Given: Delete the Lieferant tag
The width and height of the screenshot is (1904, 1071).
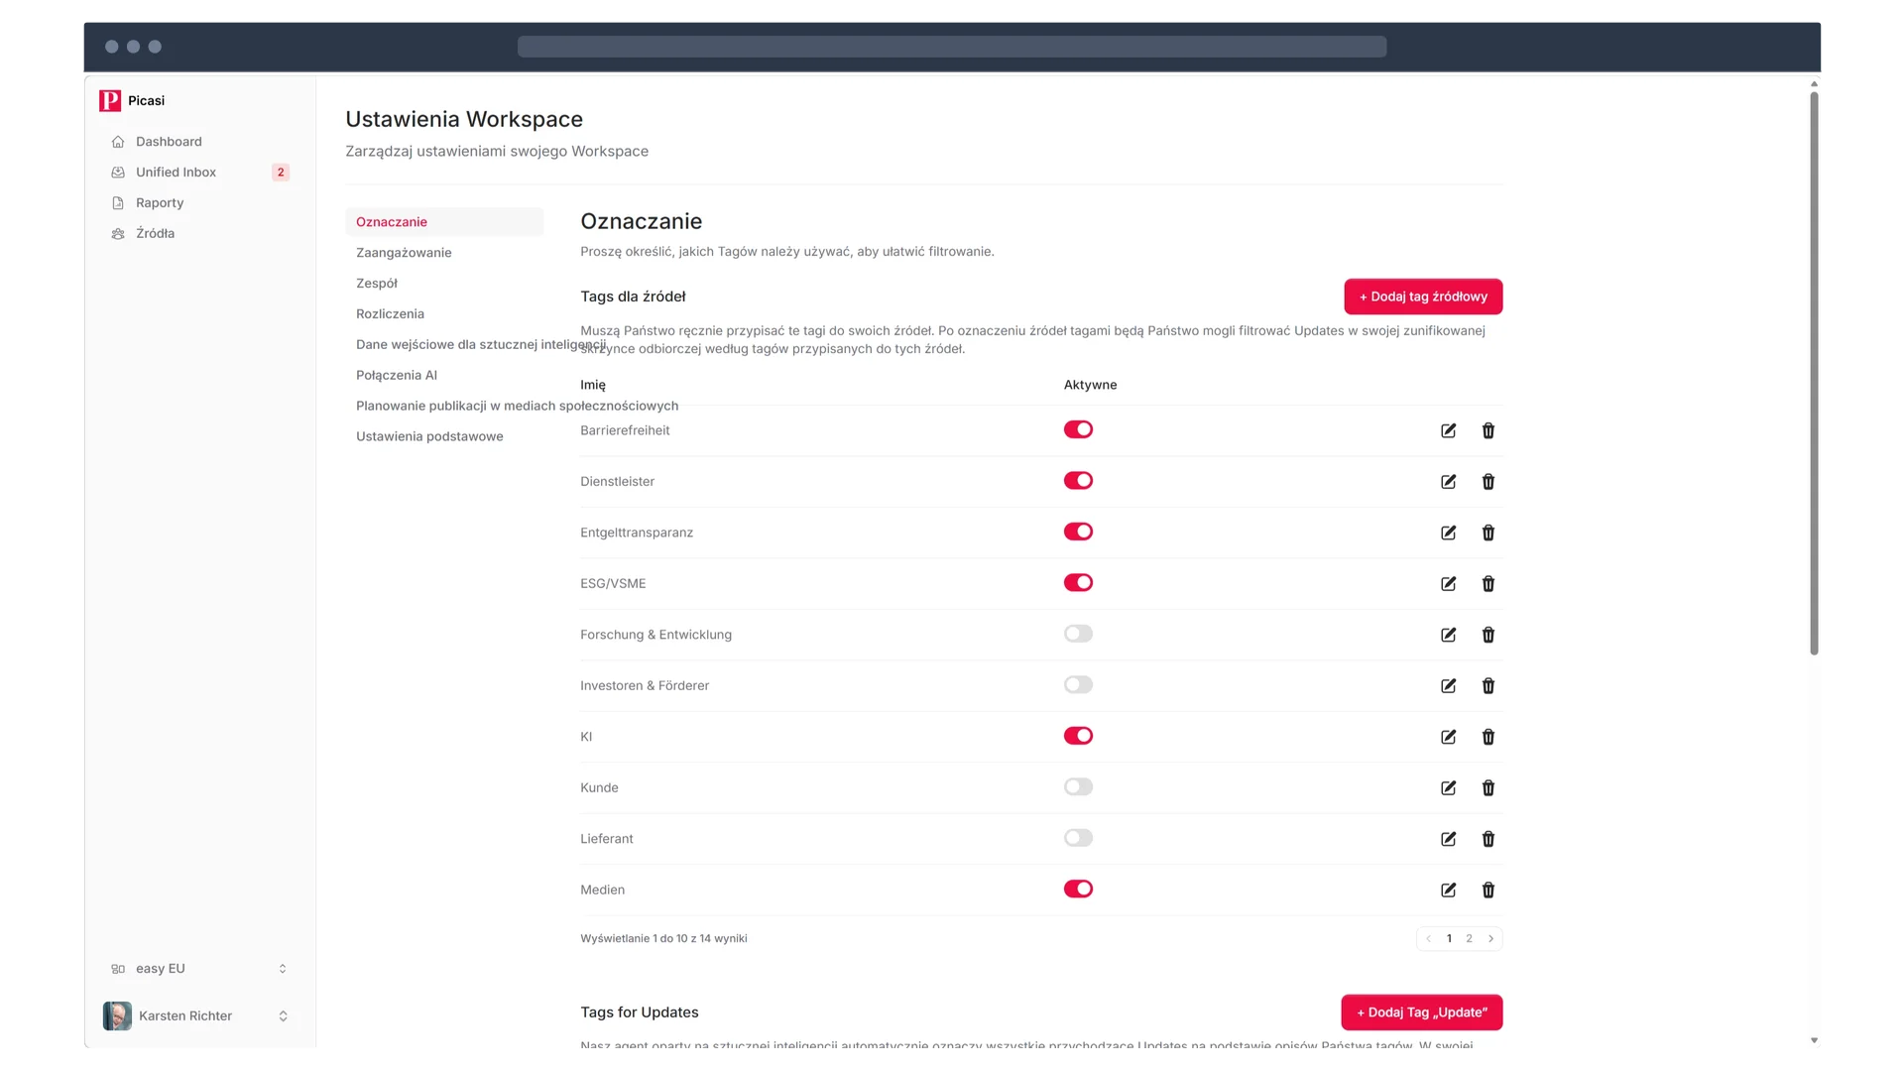Looking at the screenshot, I should click(1487, 839).
